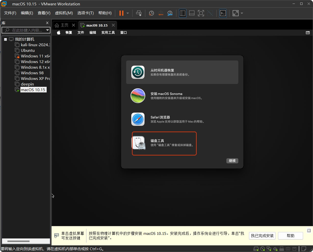Image resolution: width=313 pixels, height=252 pixels.
Task: Suspend the virtual machine using pause icon
Action: [x=122, y=13]
